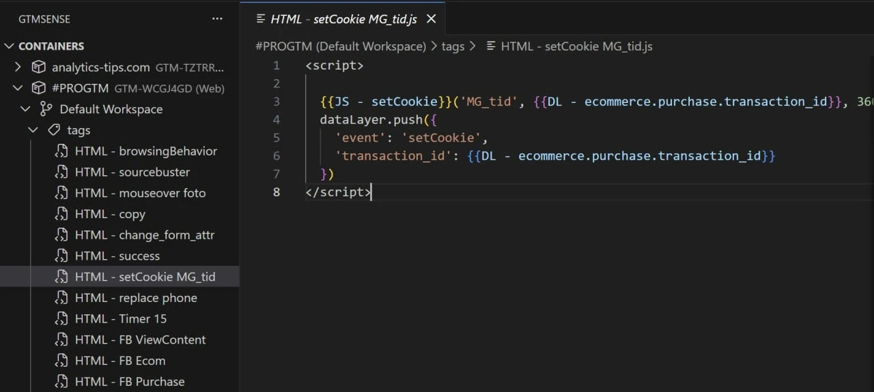Click file icon next to HTML - browsingBehavior
Viewport: 874px width, 392px height.
(x=61, y=151)
